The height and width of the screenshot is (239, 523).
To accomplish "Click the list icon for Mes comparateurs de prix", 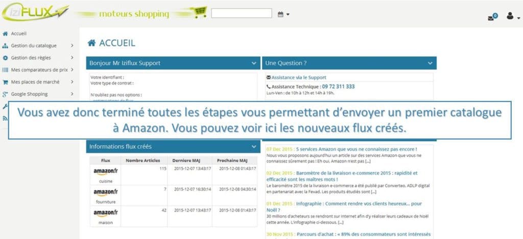I will point(5,70).
